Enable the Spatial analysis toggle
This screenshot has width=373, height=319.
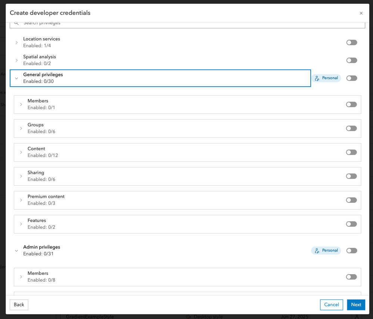pos(351,61)
